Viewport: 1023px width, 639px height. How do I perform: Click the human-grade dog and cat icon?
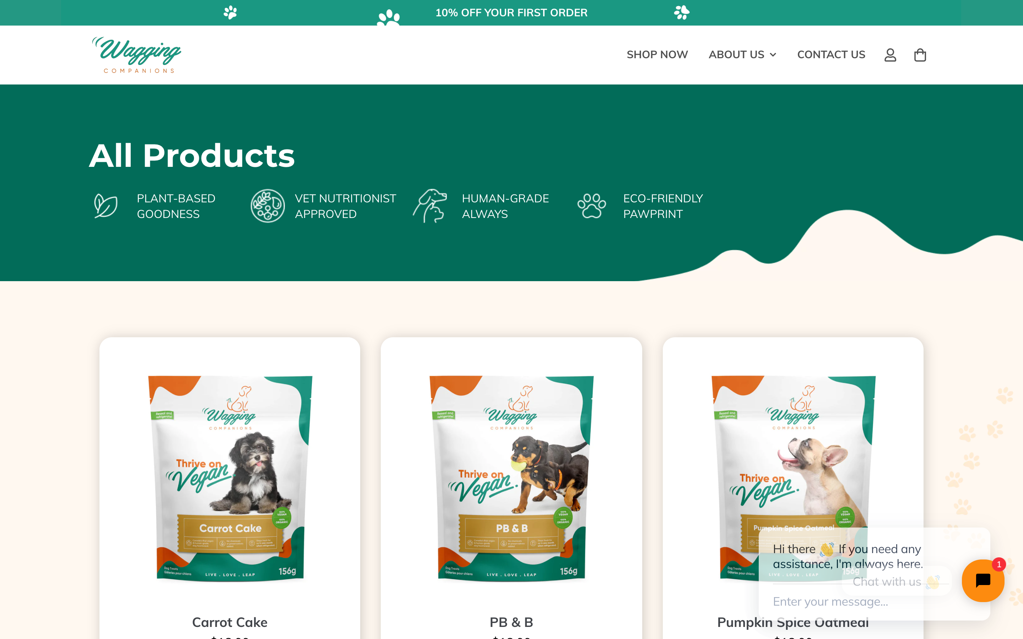pyautogui.click(x=430, y=206)
